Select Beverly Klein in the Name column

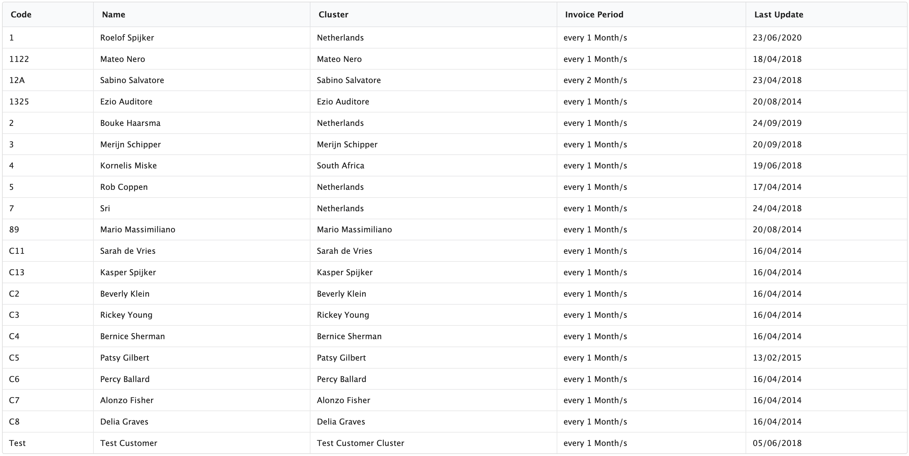[125, 294]
